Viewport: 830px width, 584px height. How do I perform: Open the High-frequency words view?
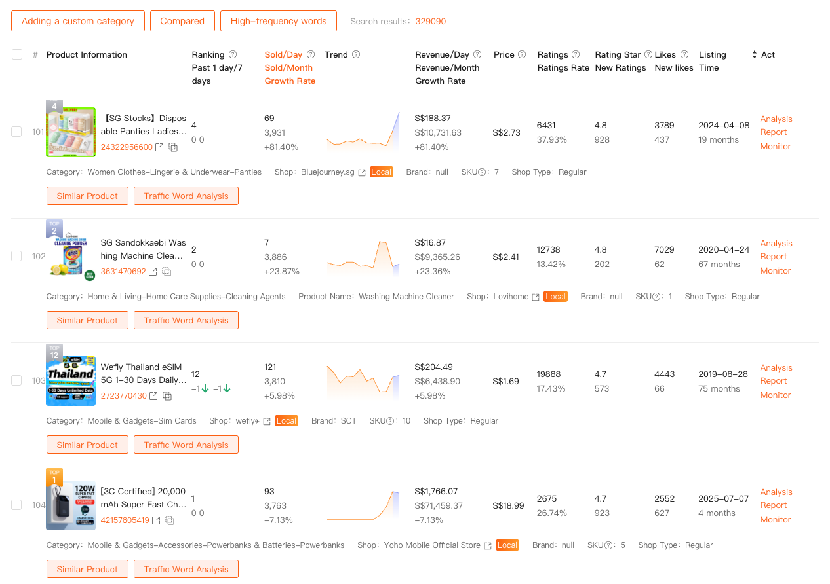point(279,21)
